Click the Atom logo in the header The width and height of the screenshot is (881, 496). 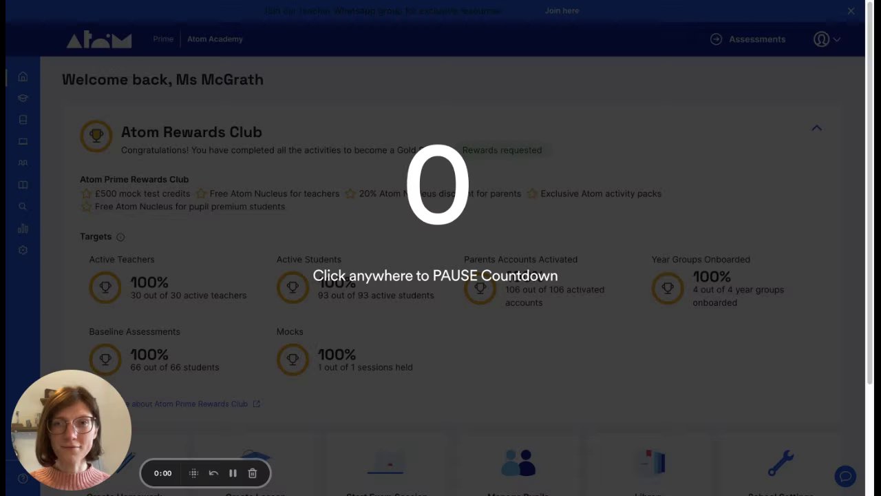tap(99, 40)
